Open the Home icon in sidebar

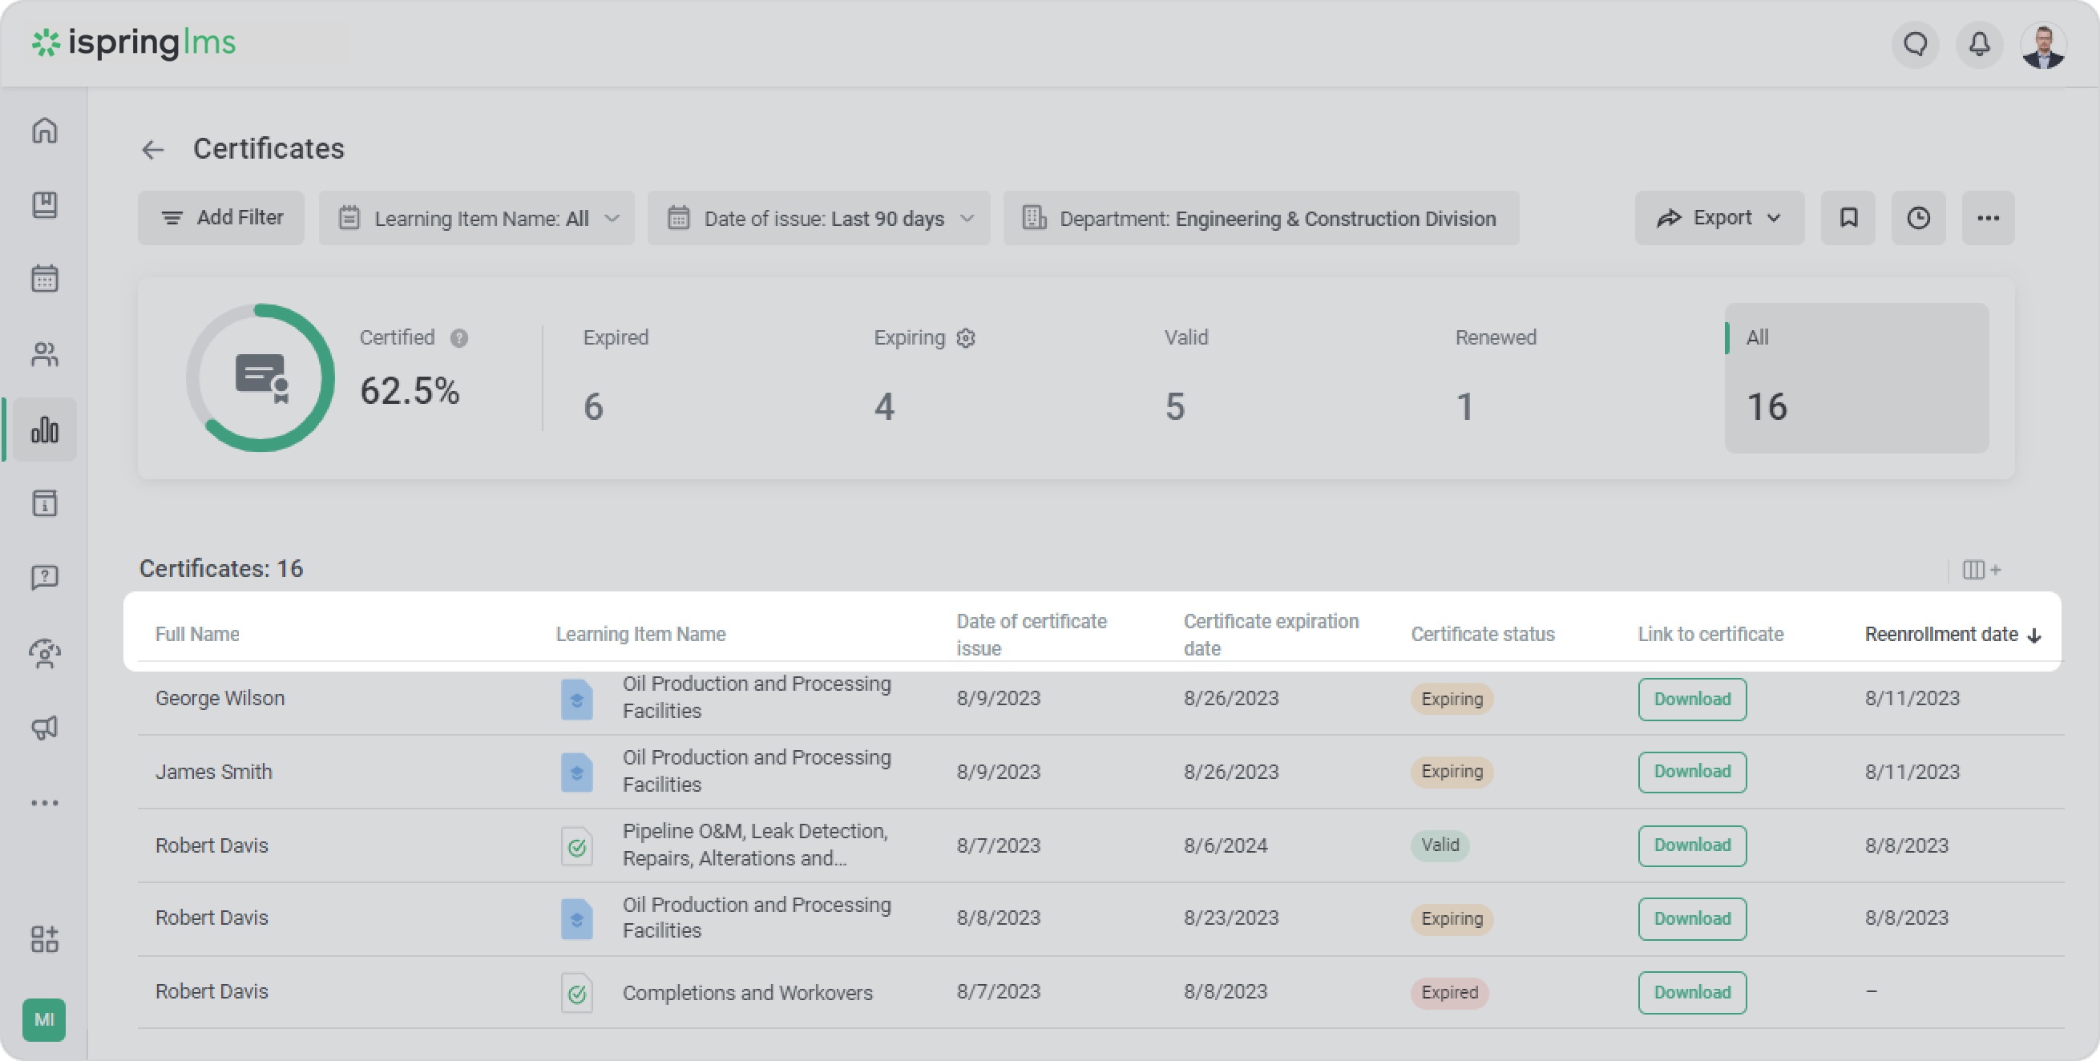pos(45,131)
